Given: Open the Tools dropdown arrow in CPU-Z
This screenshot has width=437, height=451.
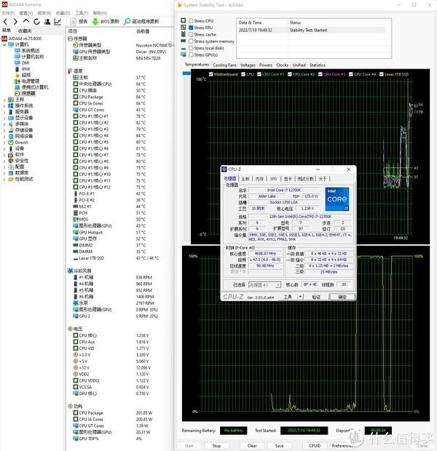Looking at the screenshot, I should pyautogui.click(x=300, y=297).
